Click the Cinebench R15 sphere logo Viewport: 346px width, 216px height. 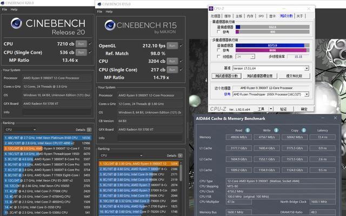110,25
